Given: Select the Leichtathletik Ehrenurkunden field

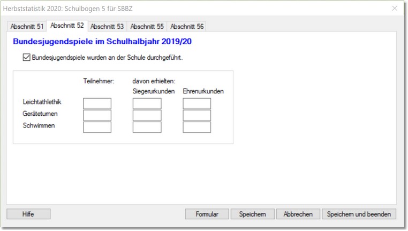Looking at the screenshot, I should (197, 103).
